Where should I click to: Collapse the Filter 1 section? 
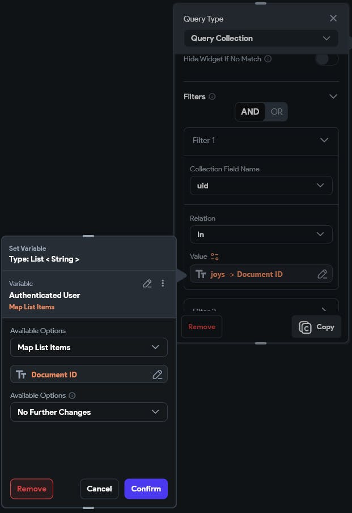coord(324,140)
